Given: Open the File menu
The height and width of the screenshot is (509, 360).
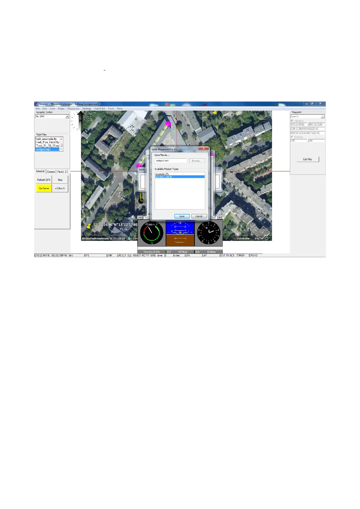Looking at the screenshot, I should pyautogui.click(x=38, y=109).
